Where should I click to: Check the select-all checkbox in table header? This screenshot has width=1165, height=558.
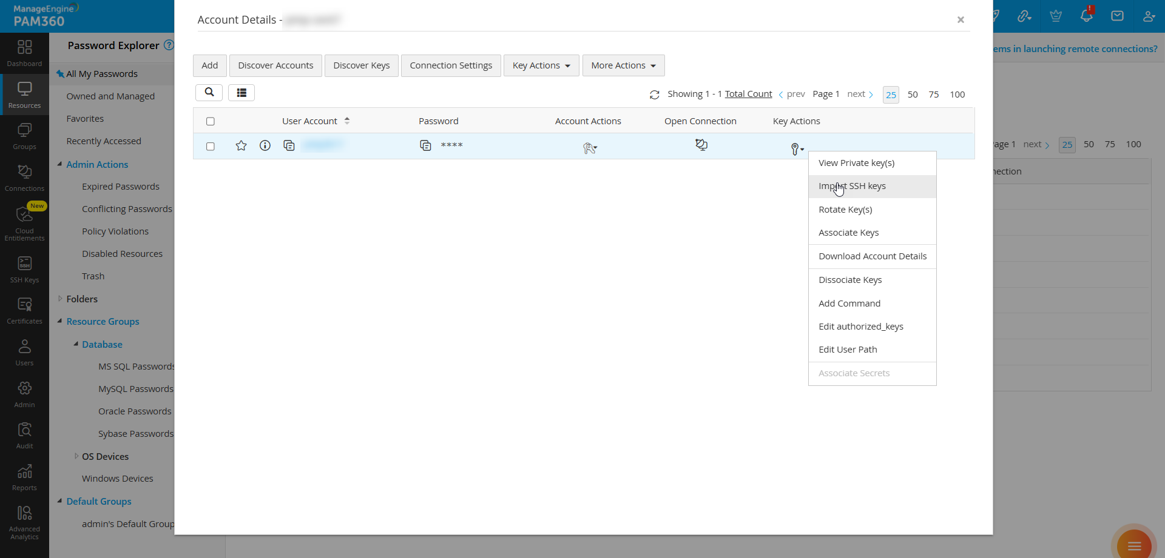pyautogui.click(x=210, y=121)
